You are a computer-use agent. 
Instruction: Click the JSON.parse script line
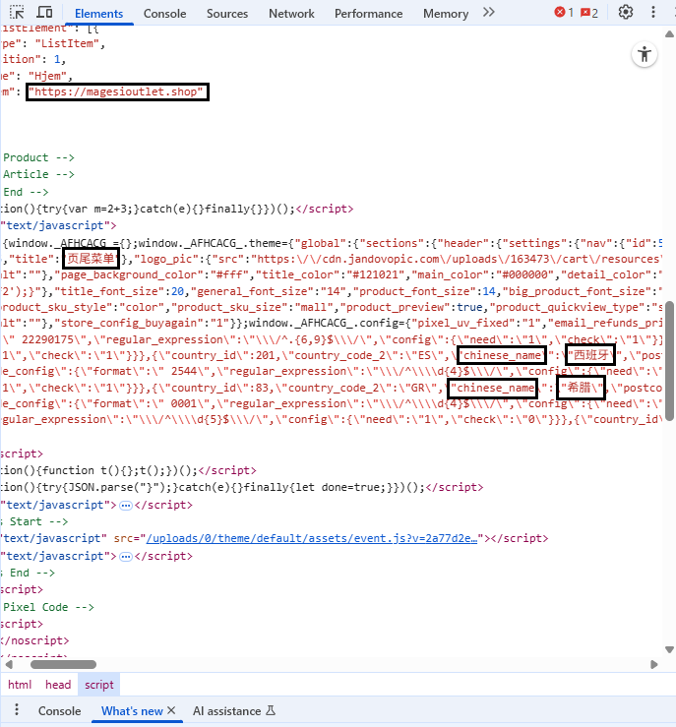point(241,487)
